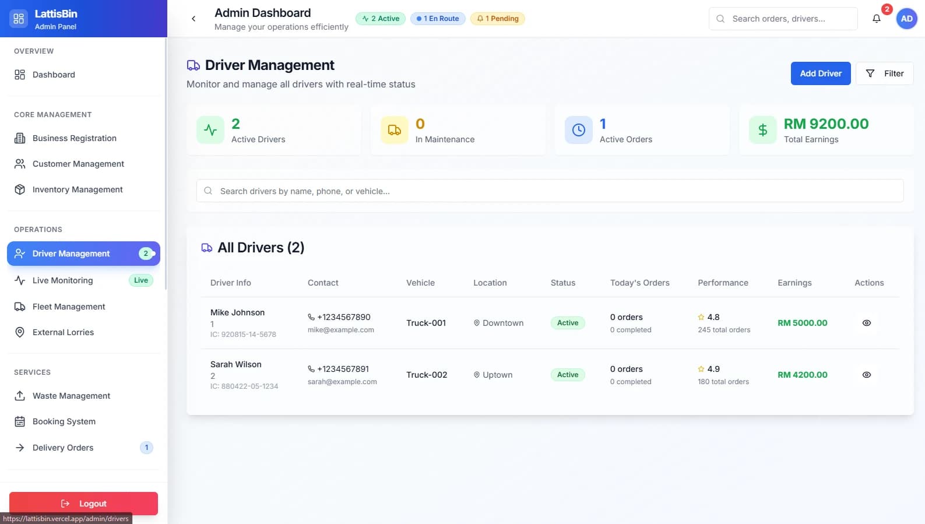
Task: Click the Active Orders clock icon
Action: pyautogui.click(x=578, y=130)
